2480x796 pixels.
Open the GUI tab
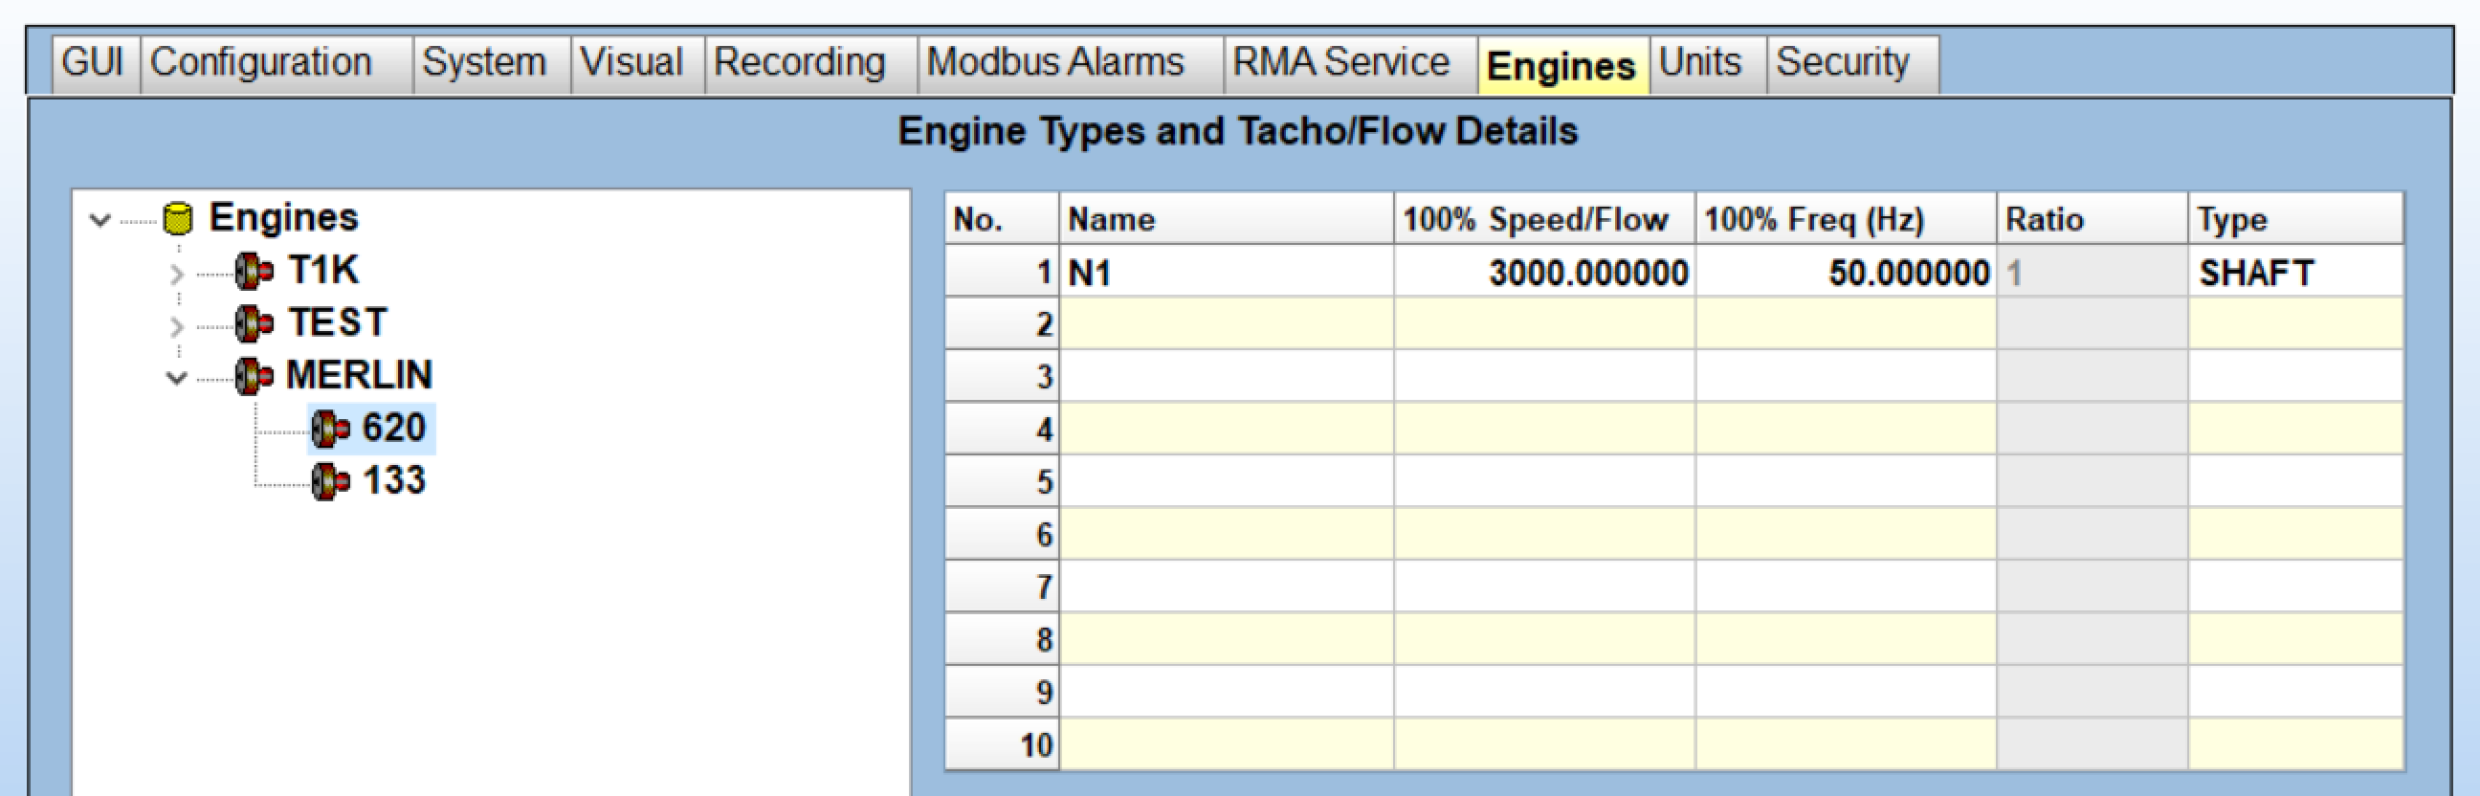[96, 63]
